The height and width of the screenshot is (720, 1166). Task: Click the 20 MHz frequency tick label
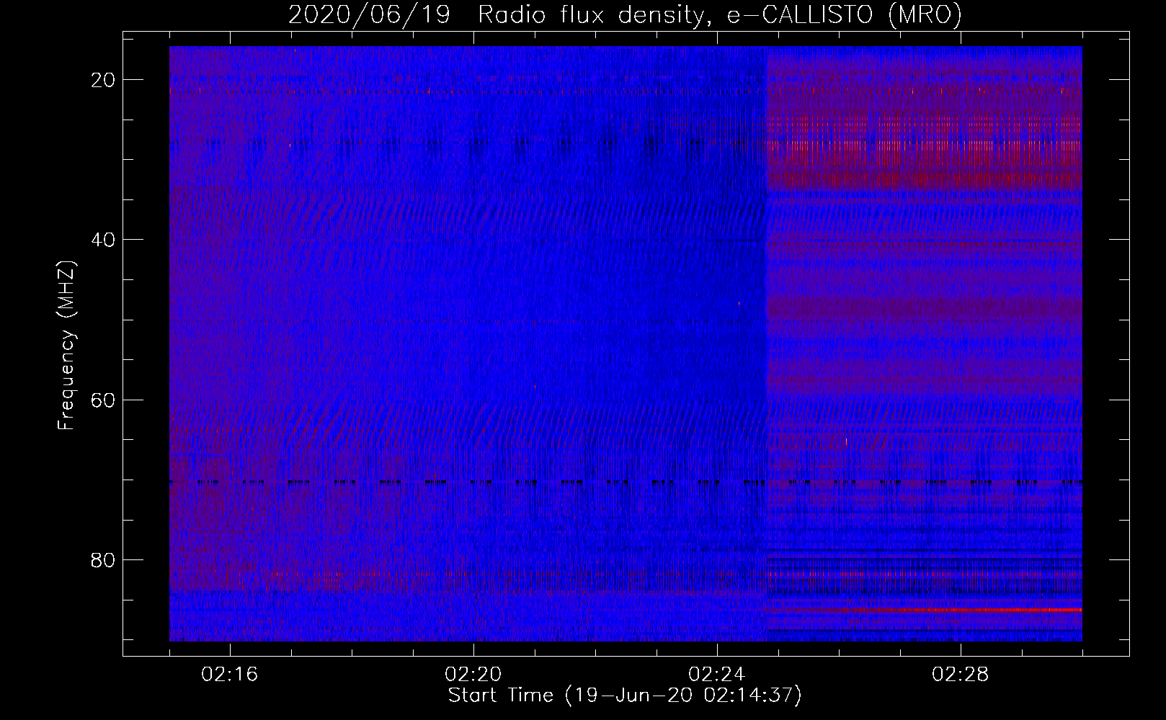103,80
